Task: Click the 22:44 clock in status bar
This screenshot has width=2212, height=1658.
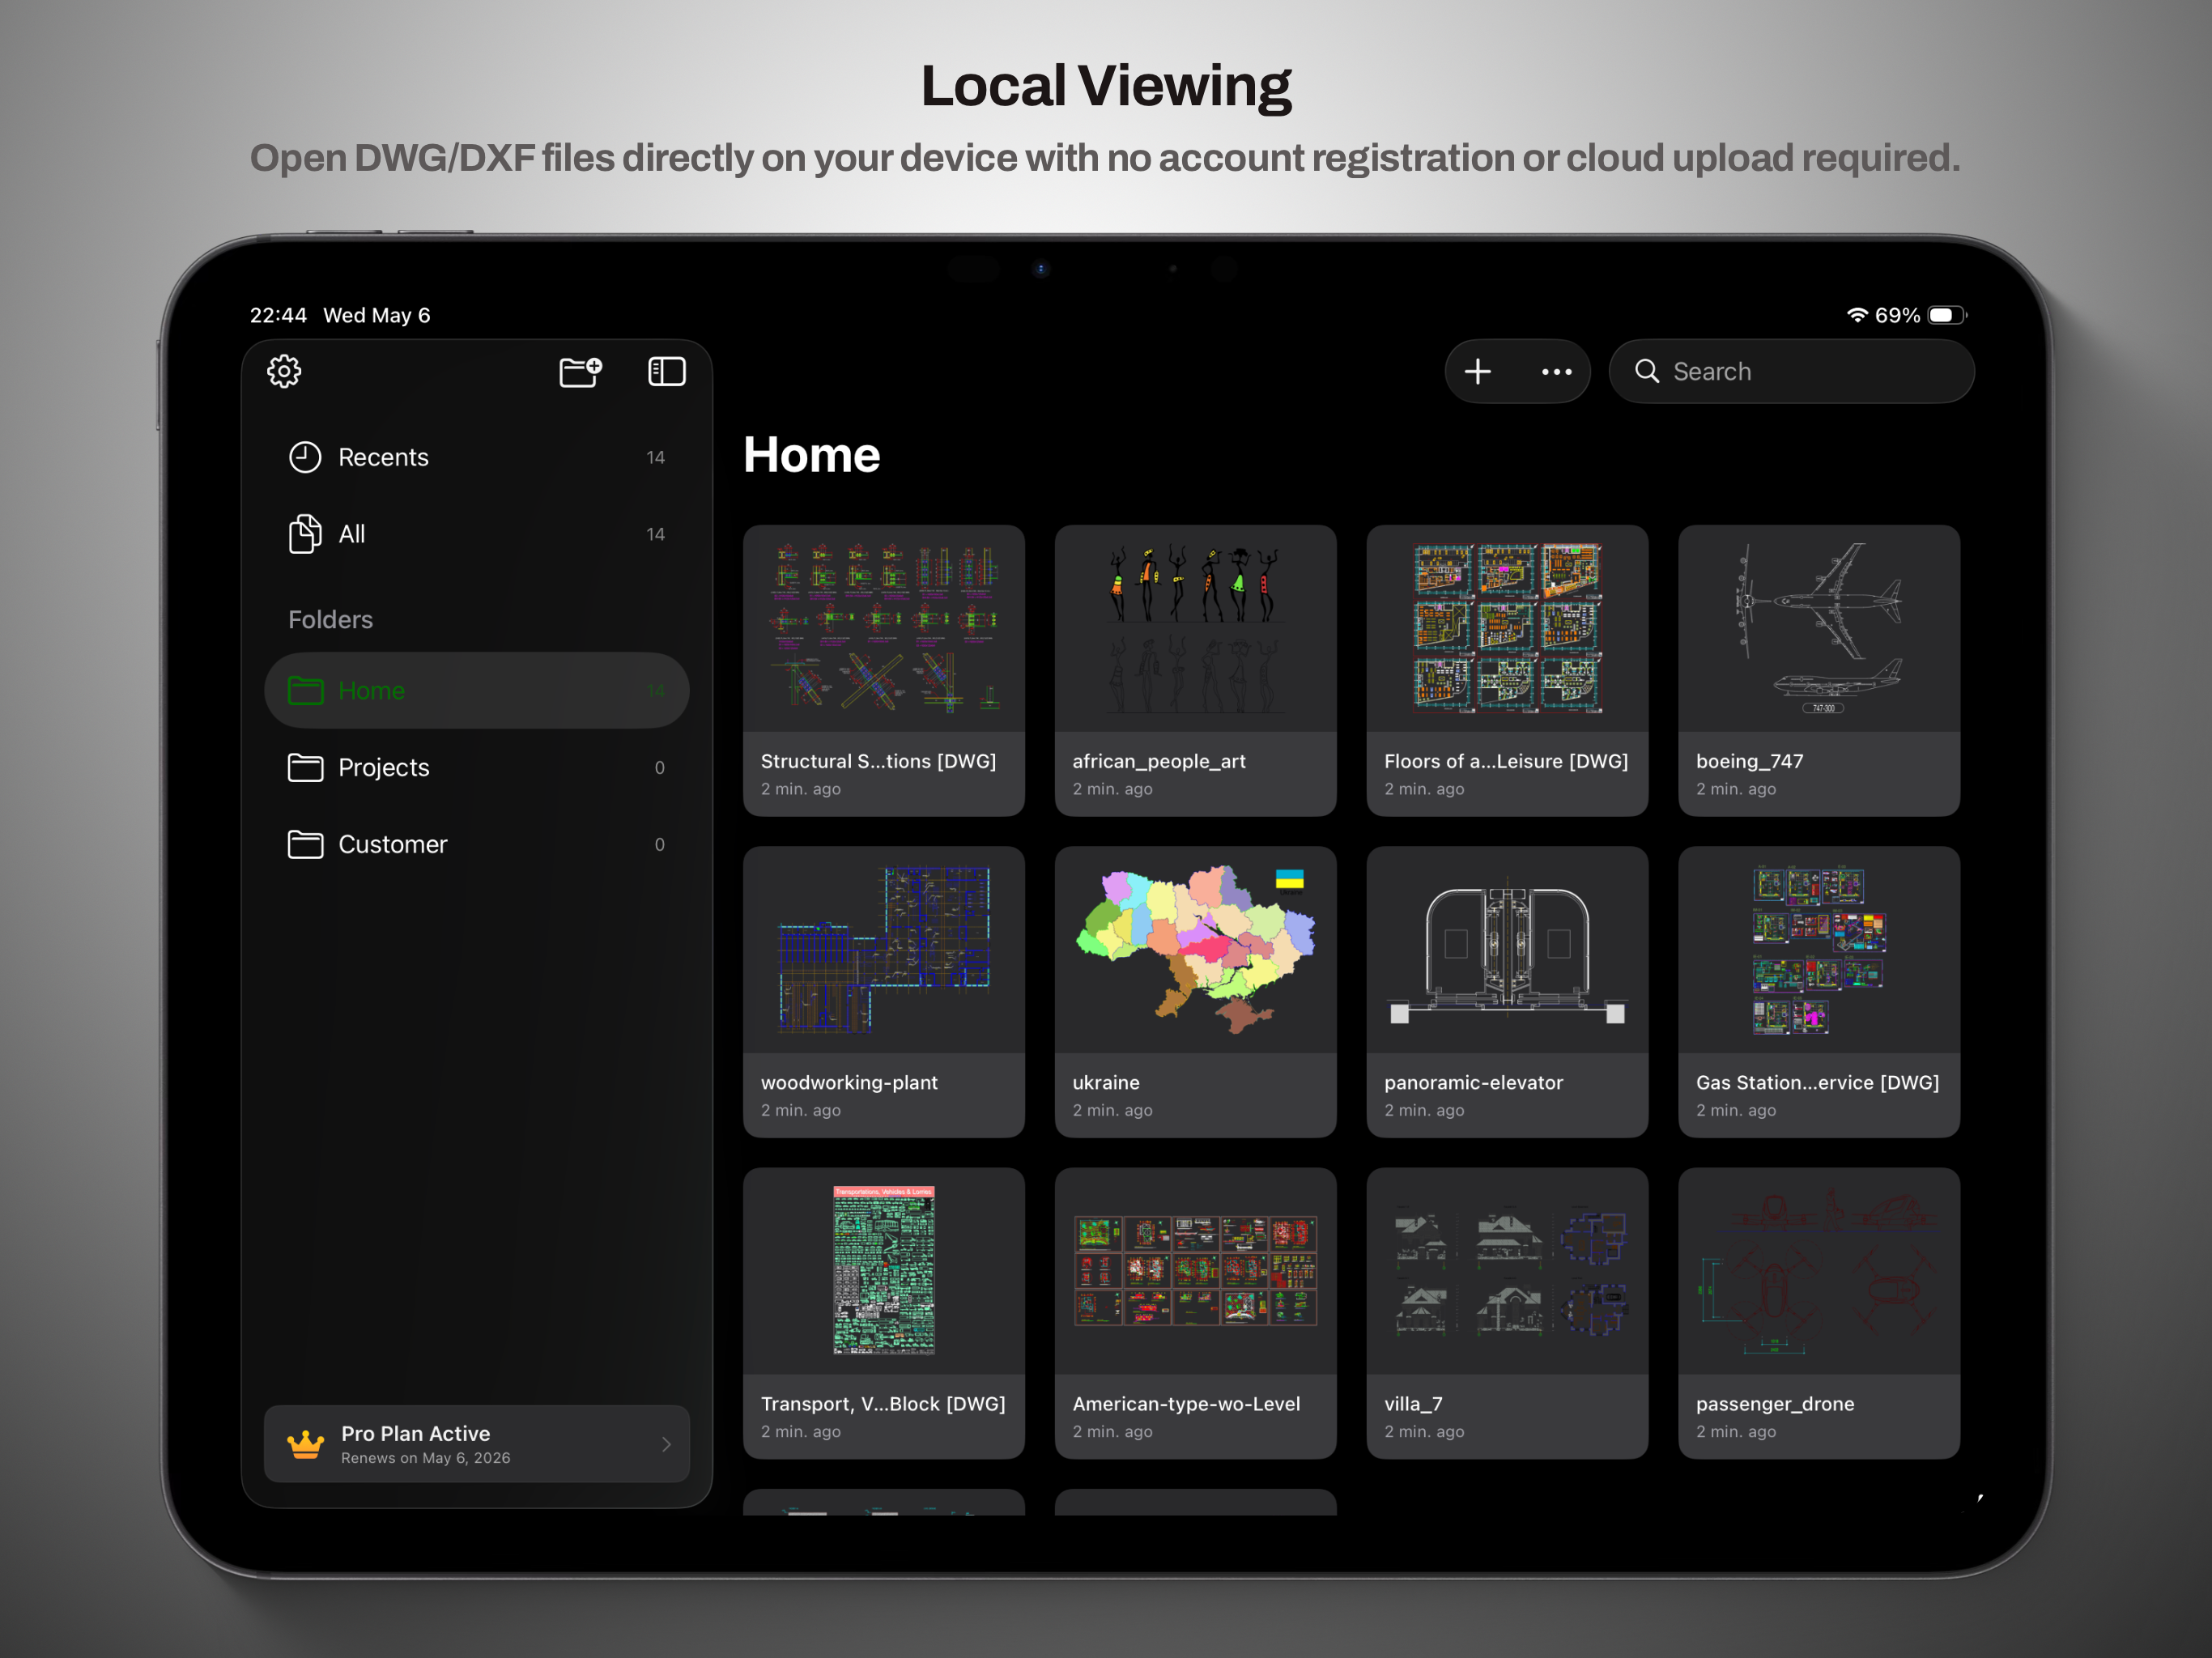Action: pos(278,315)
